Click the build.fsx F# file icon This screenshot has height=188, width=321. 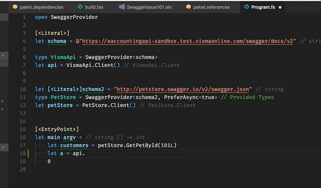click(80, 7)
